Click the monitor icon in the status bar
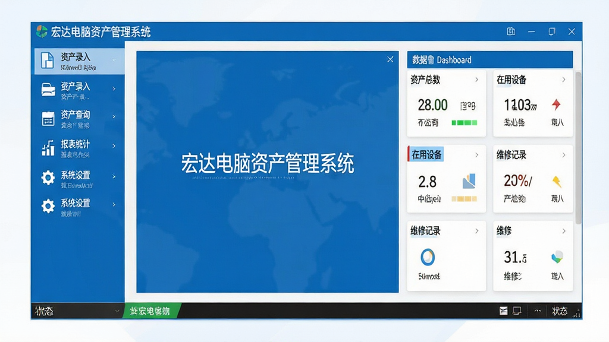The height and width of the screenshot is (342, 609). (x=517, y=311)
